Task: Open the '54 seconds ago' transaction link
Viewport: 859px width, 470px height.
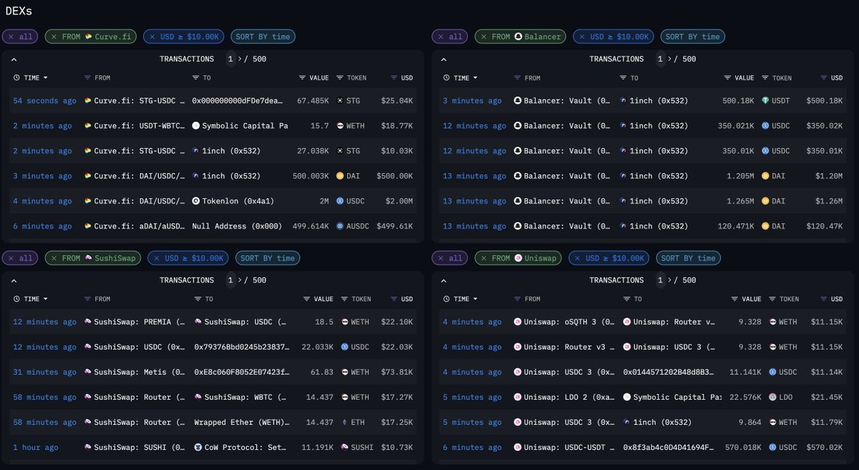Action: [45, 101]
